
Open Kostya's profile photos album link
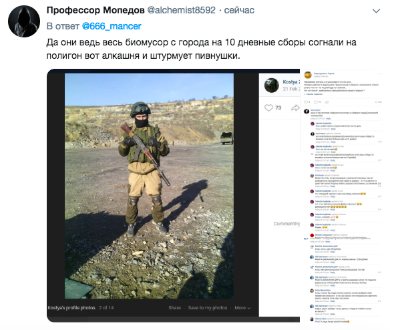[71, 308]
